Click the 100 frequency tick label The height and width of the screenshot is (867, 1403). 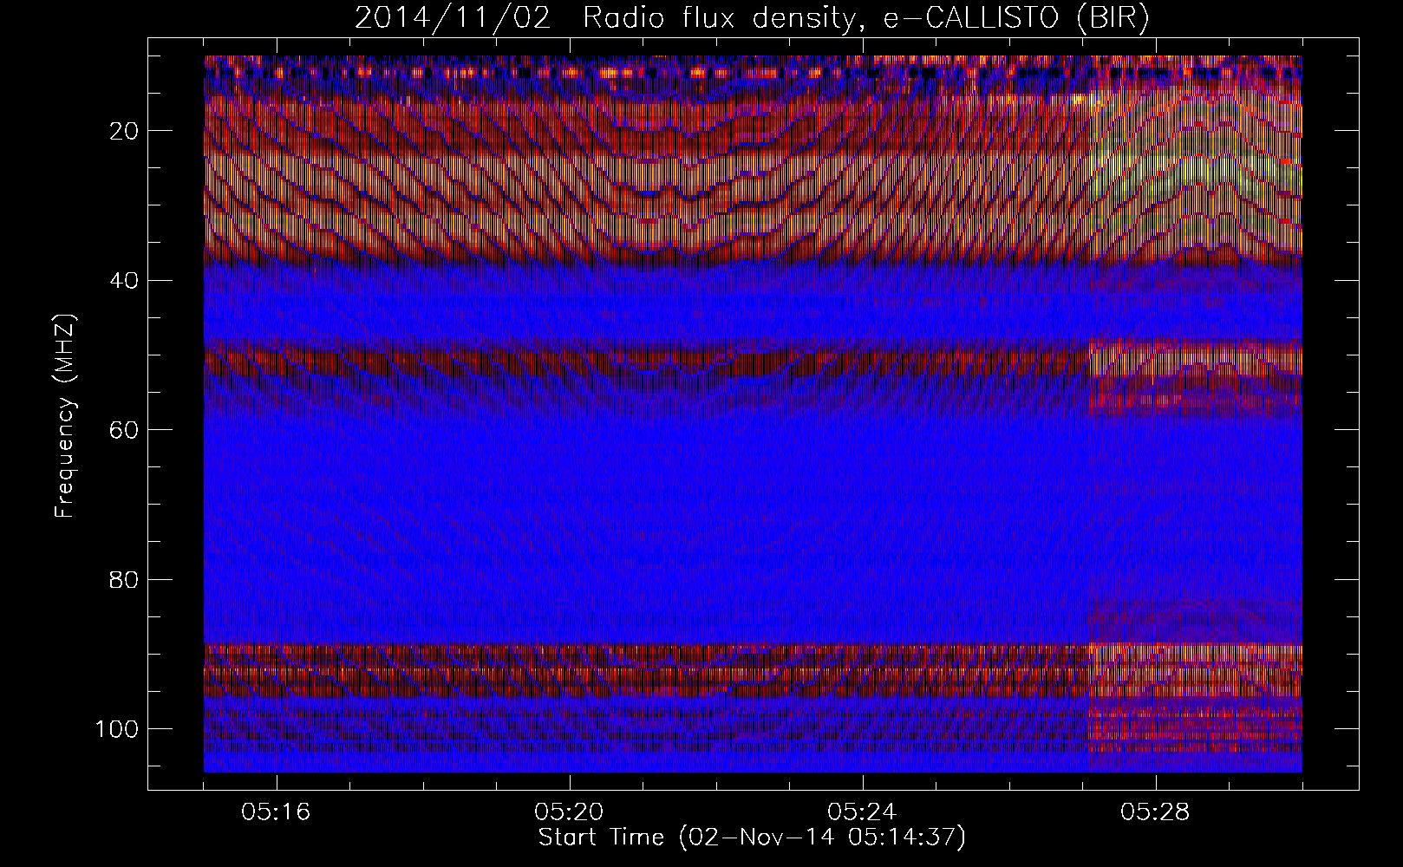117,728
